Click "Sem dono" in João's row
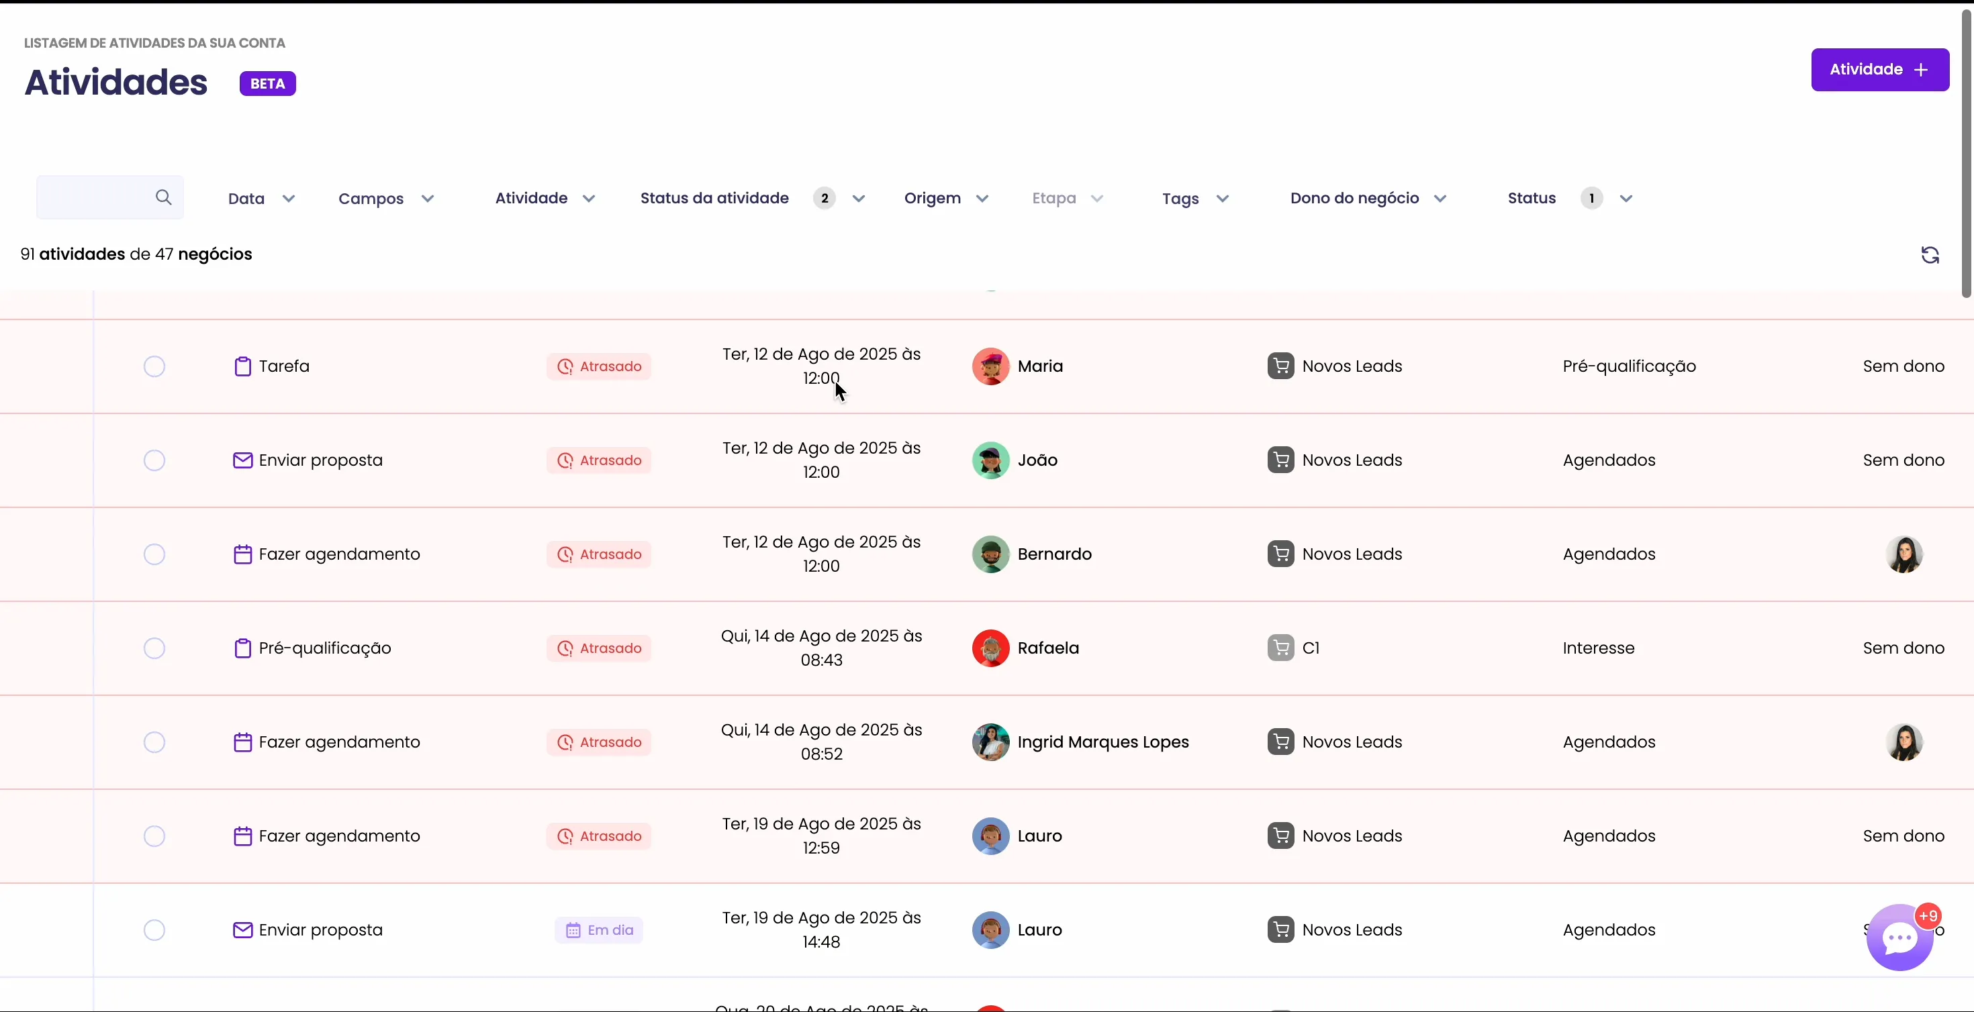 point(1903,460)
